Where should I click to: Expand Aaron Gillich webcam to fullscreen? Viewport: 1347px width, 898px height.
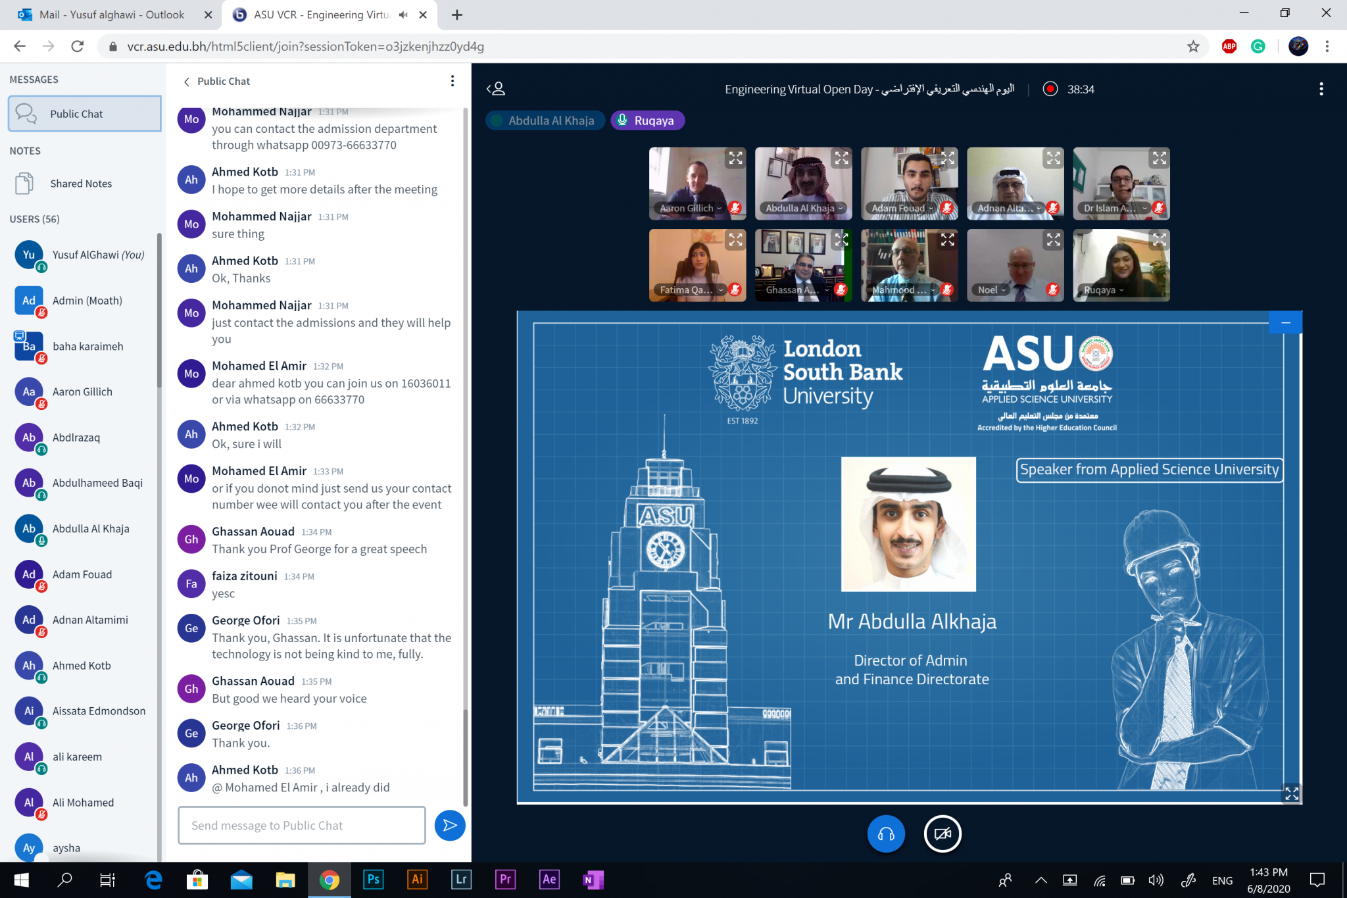[735, 158]
